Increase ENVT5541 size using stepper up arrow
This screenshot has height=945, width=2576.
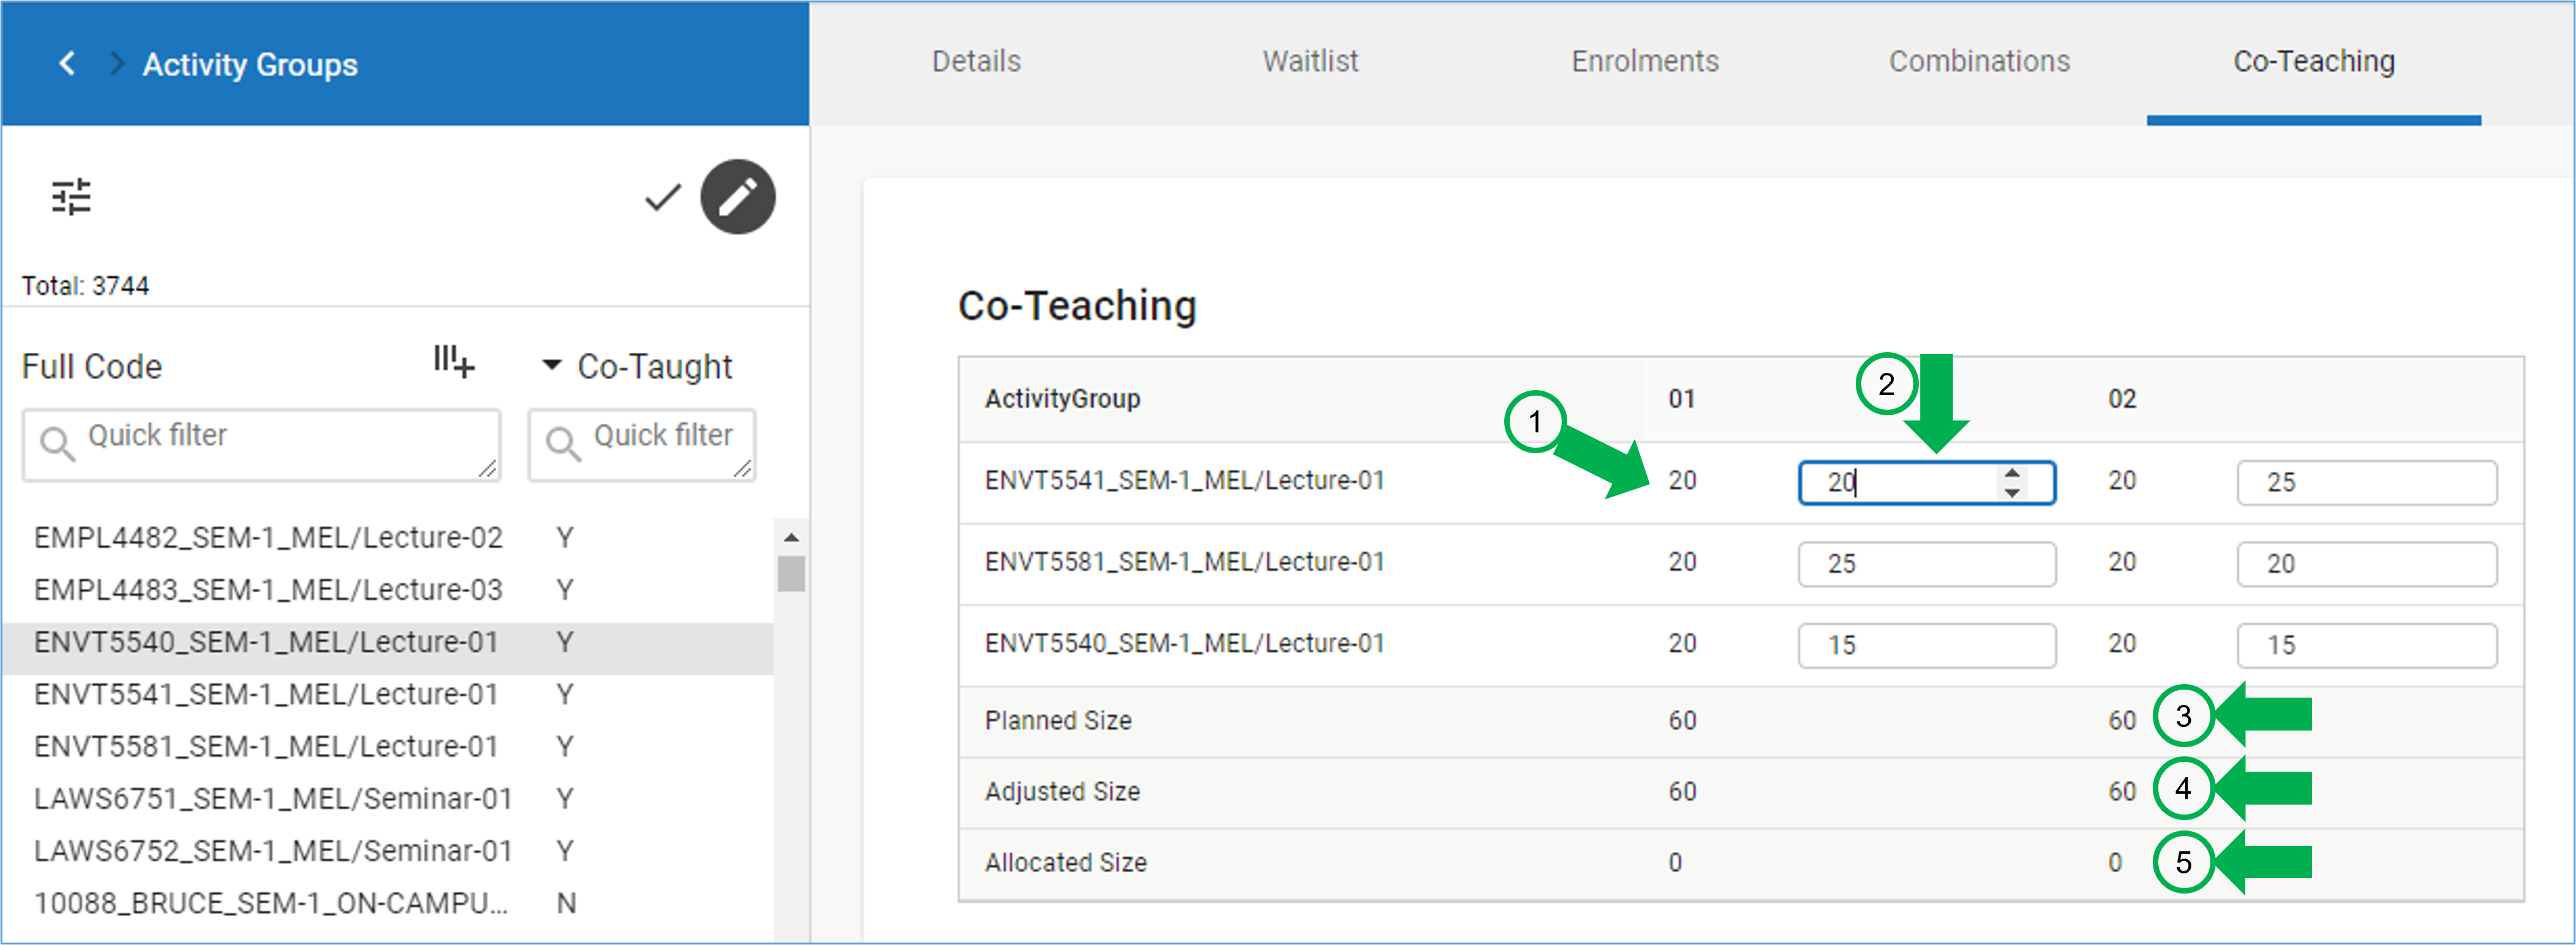(x=2013, y=473)
